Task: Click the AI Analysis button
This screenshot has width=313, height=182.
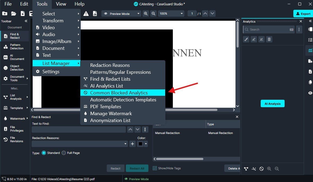Action: (272, 104)
